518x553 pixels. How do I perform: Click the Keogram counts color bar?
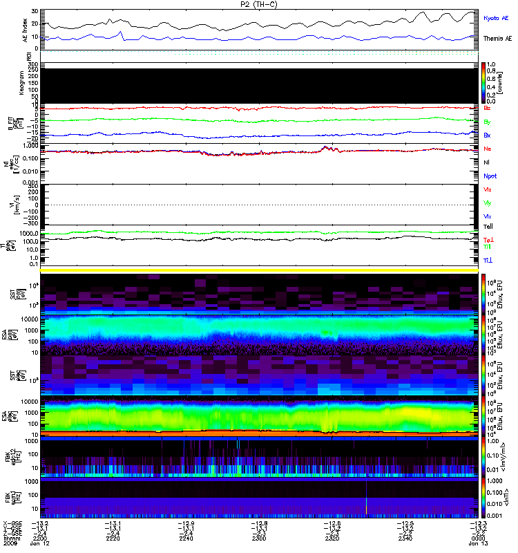(483, 83)
